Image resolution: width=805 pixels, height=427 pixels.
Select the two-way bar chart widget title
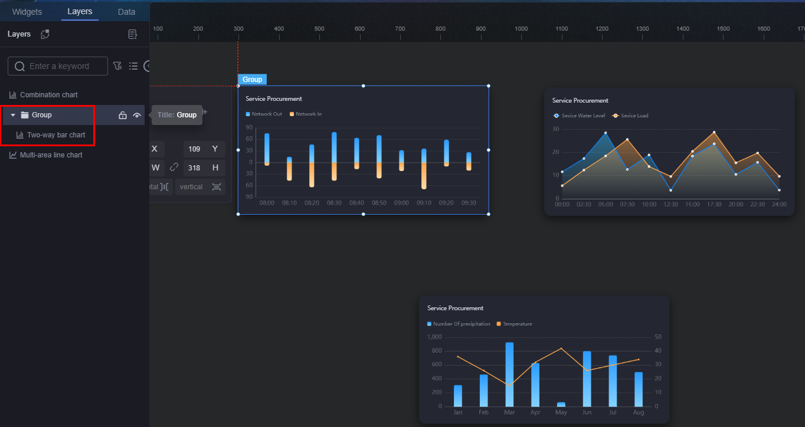pyautogui.click(x=274, y=98)
